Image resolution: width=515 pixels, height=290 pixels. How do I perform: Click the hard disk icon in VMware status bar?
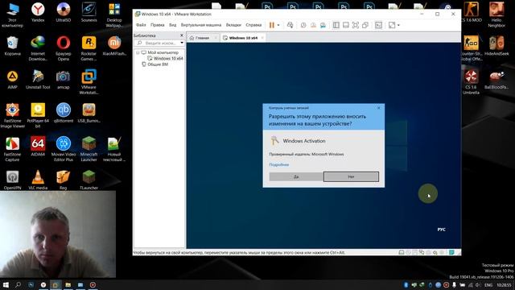tap(402, 252)
